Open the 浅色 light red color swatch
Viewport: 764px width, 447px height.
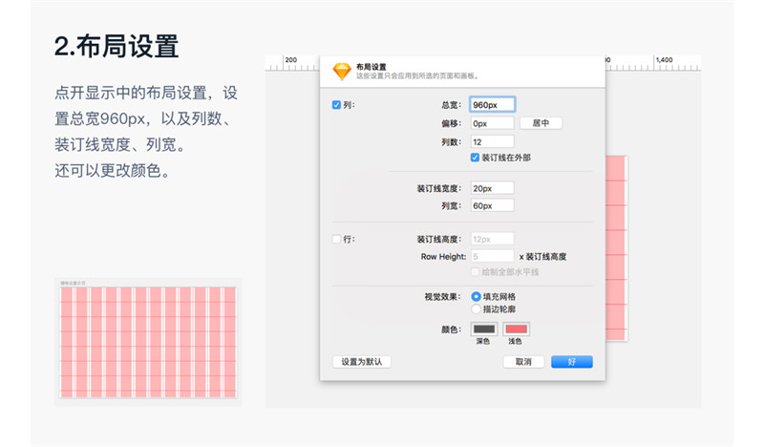point(517,329)
